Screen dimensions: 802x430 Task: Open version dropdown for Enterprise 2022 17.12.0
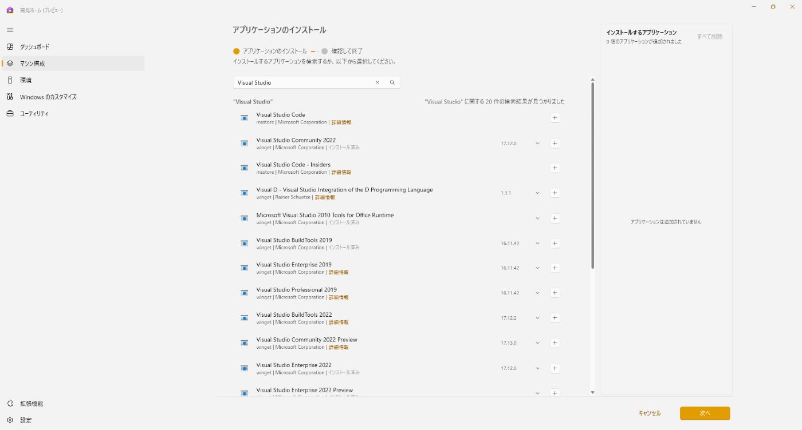point(537,368)
